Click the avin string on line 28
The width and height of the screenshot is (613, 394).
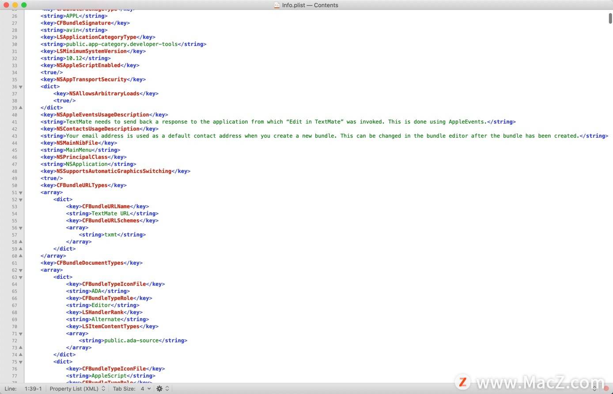pos(72,30)
